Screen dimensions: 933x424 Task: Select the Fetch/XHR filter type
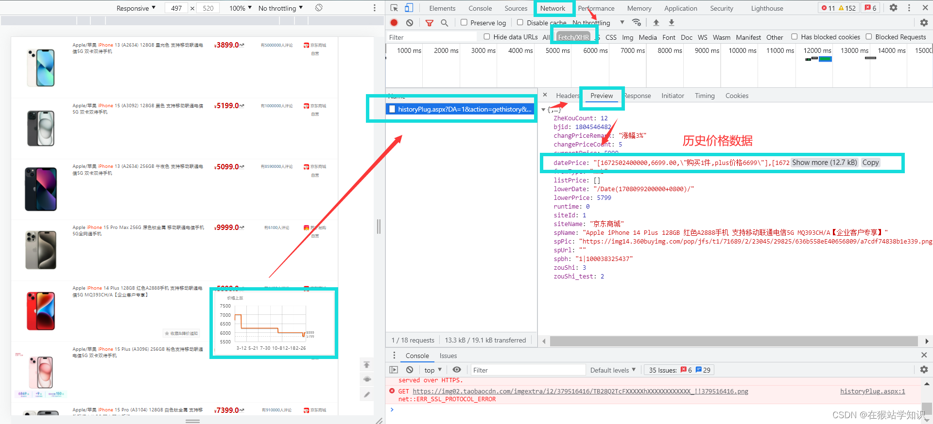573,37
